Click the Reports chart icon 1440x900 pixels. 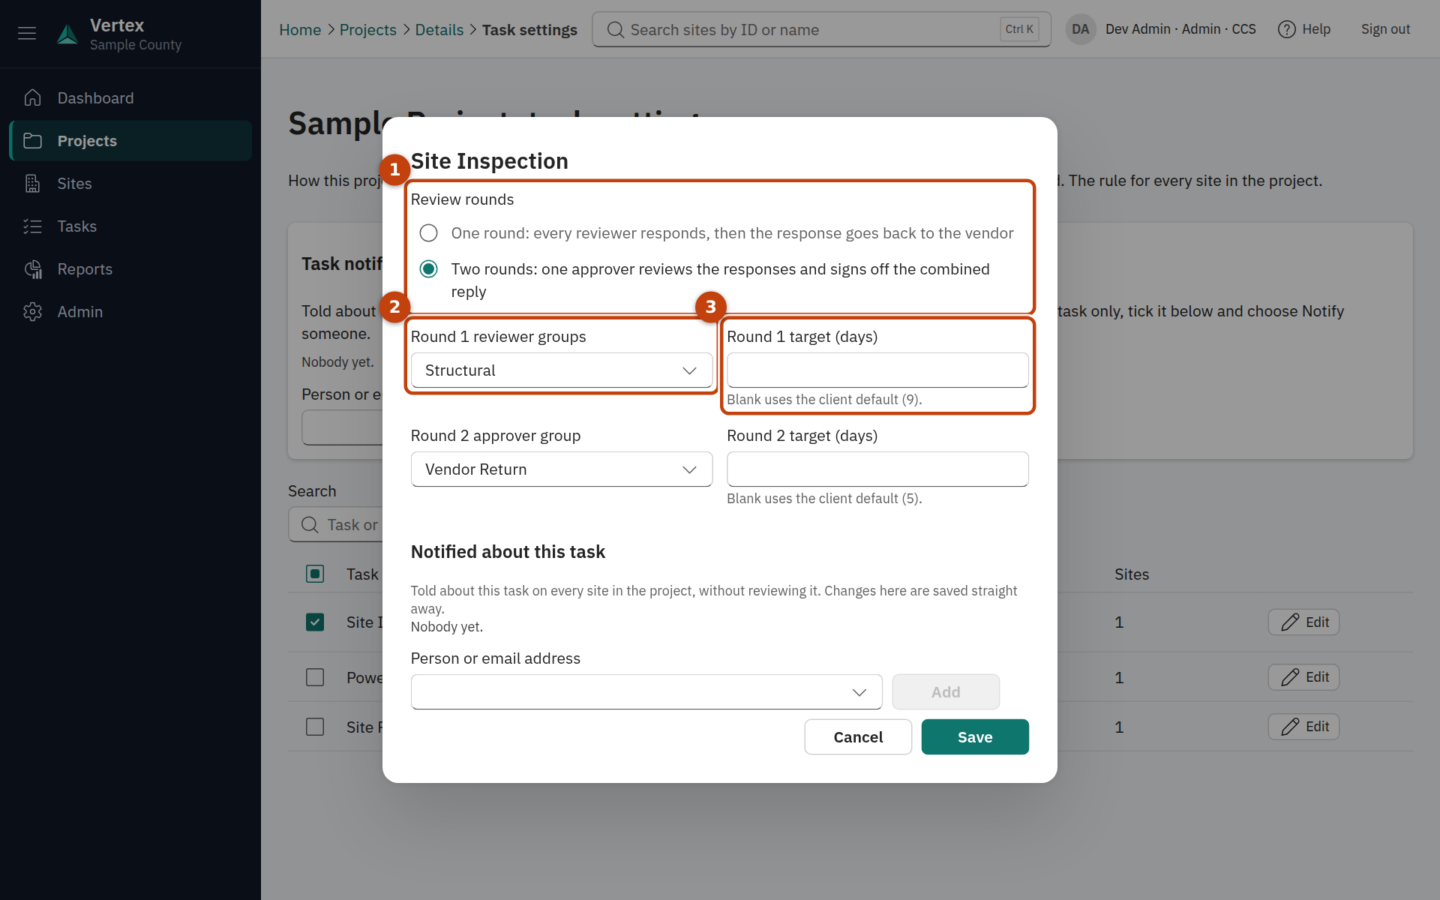(32, 268)
